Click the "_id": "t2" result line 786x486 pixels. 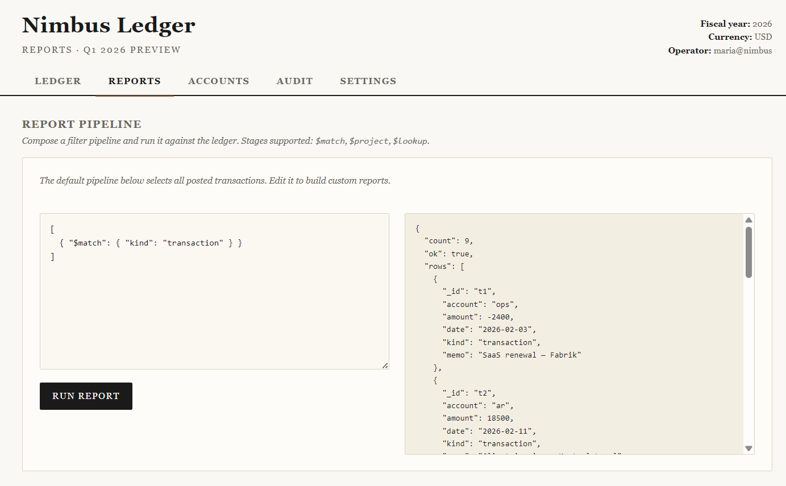(469, 393)
